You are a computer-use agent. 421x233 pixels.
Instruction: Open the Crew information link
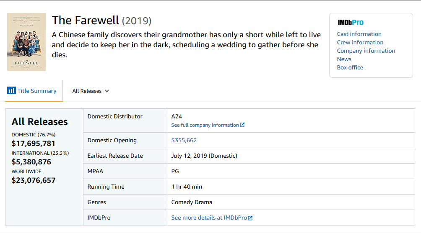tap(360, 42)
